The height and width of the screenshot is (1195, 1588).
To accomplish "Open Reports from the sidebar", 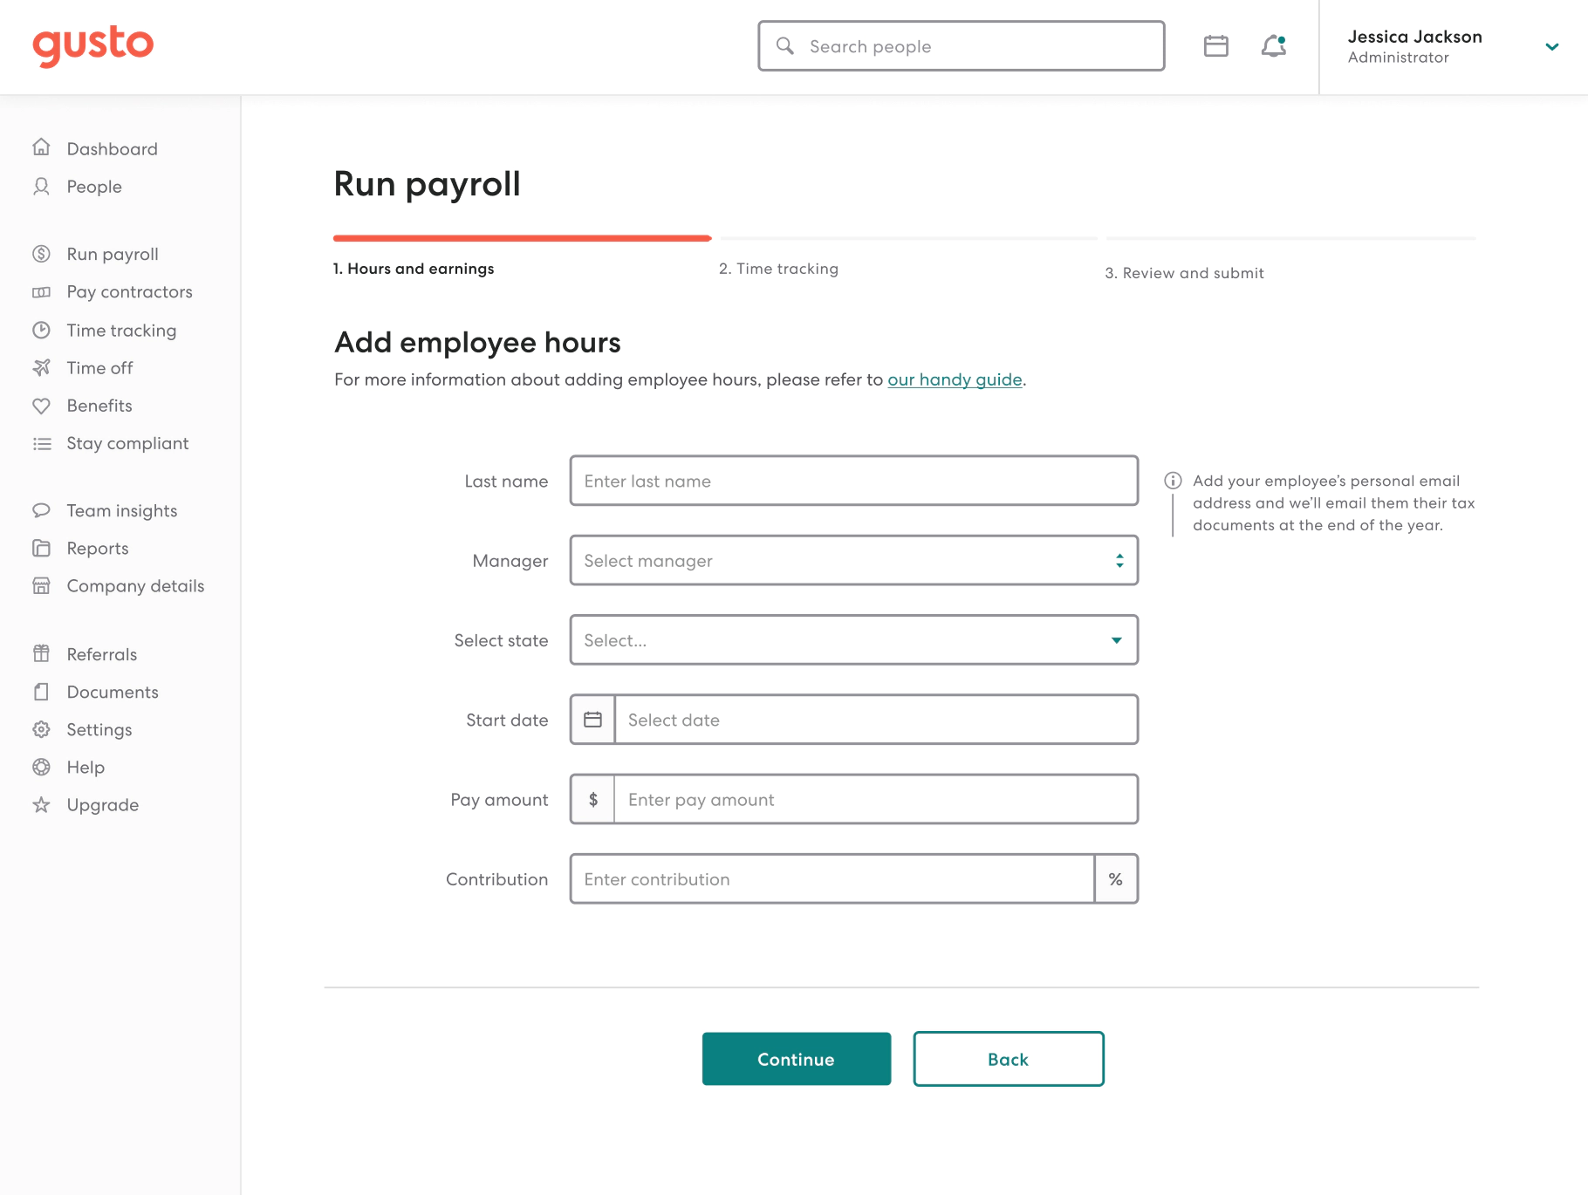I will 98,549.
